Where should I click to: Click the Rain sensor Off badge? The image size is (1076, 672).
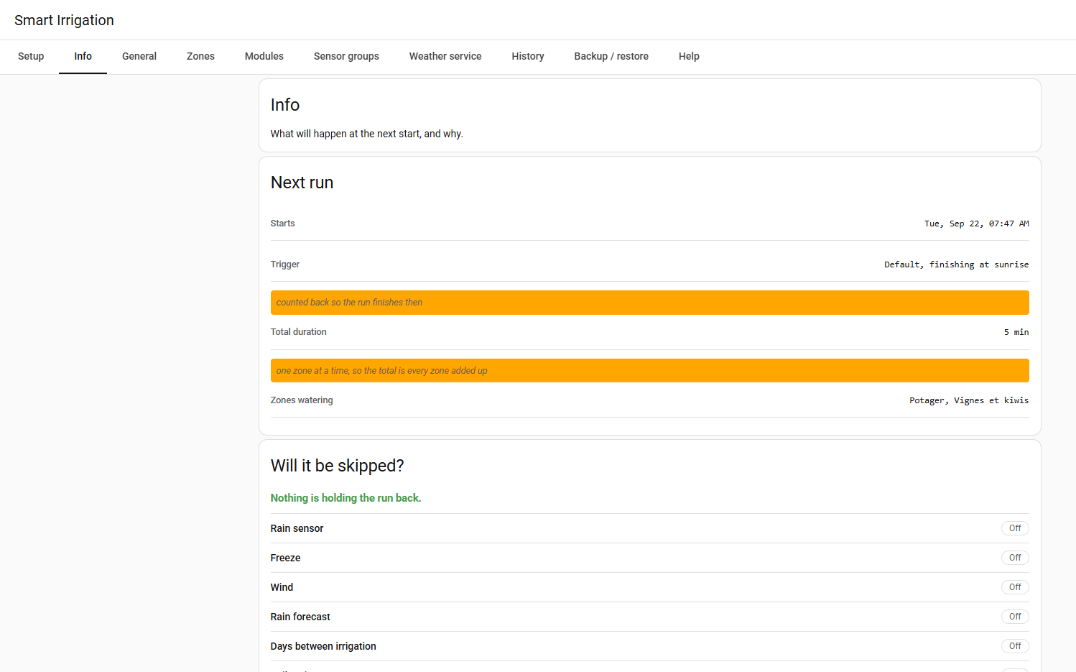pos(1015,528)
